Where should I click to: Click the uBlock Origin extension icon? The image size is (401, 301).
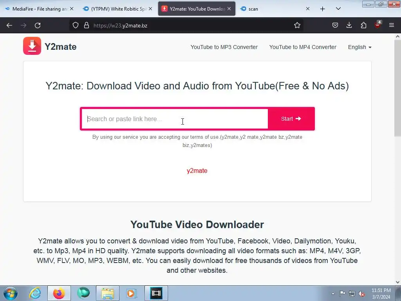pos(378,25)
